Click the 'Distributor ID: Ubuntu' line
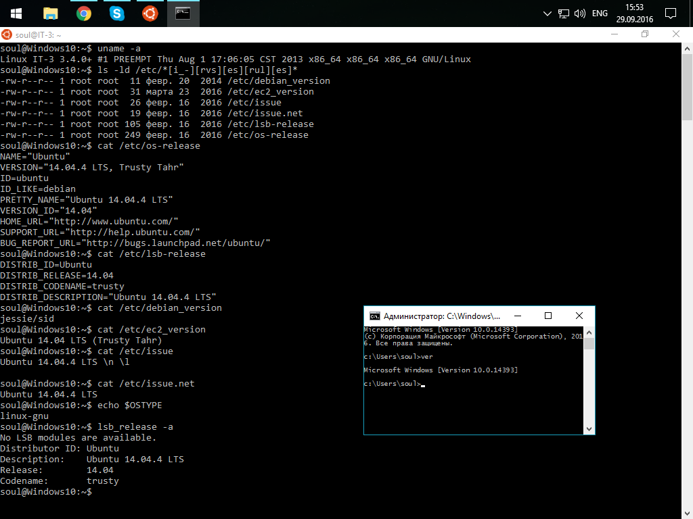693x519 pixels. [60, 449]
